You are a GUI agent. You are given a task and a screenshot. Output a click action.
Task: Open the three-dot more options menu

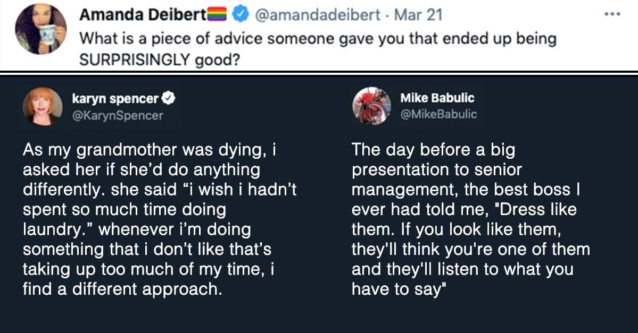pos(616,14)
